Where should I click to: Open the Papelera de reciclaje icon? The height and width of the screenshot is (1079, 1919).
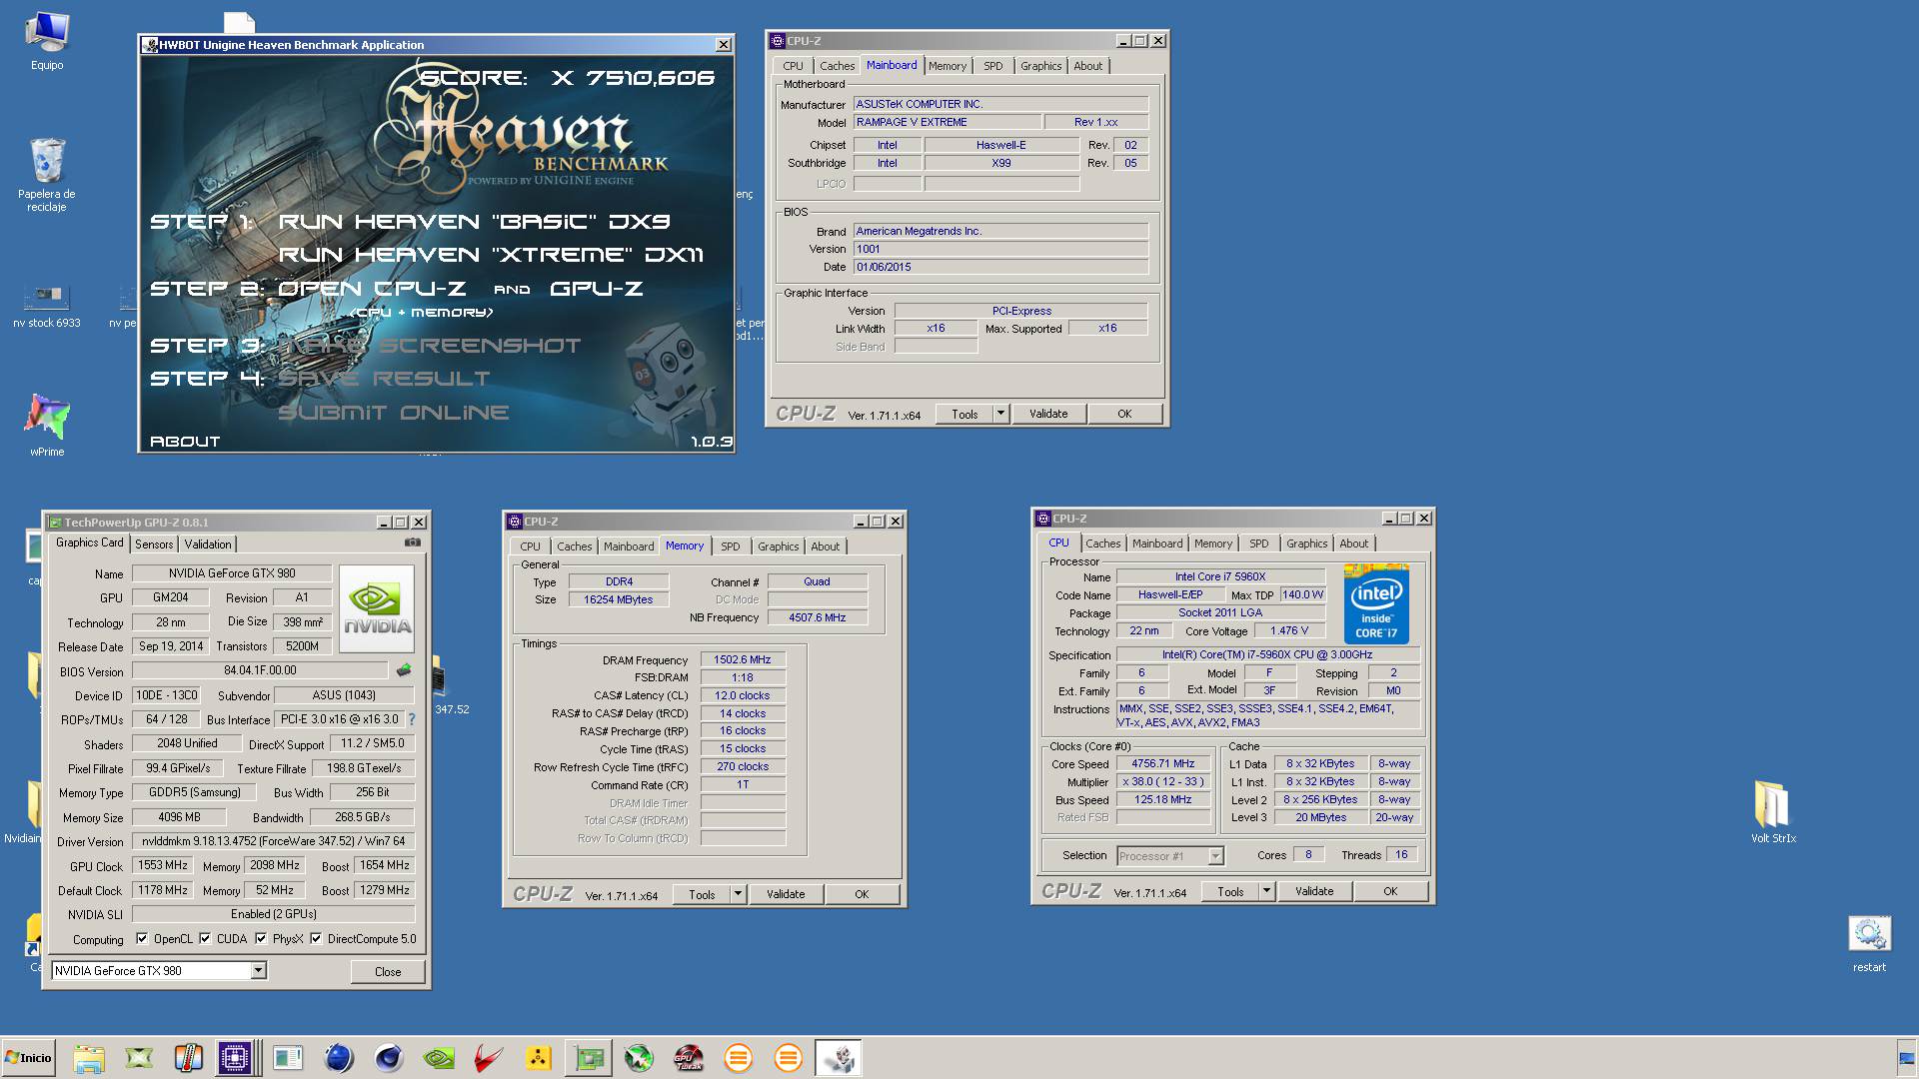(47, 175)
